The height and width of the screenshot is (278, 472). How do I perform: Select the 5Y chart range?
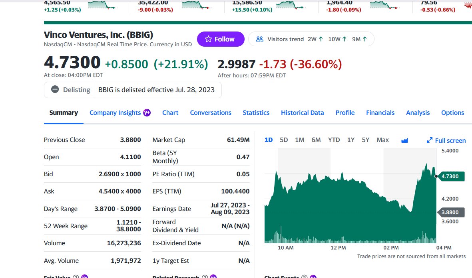click(x=365, y=140)
